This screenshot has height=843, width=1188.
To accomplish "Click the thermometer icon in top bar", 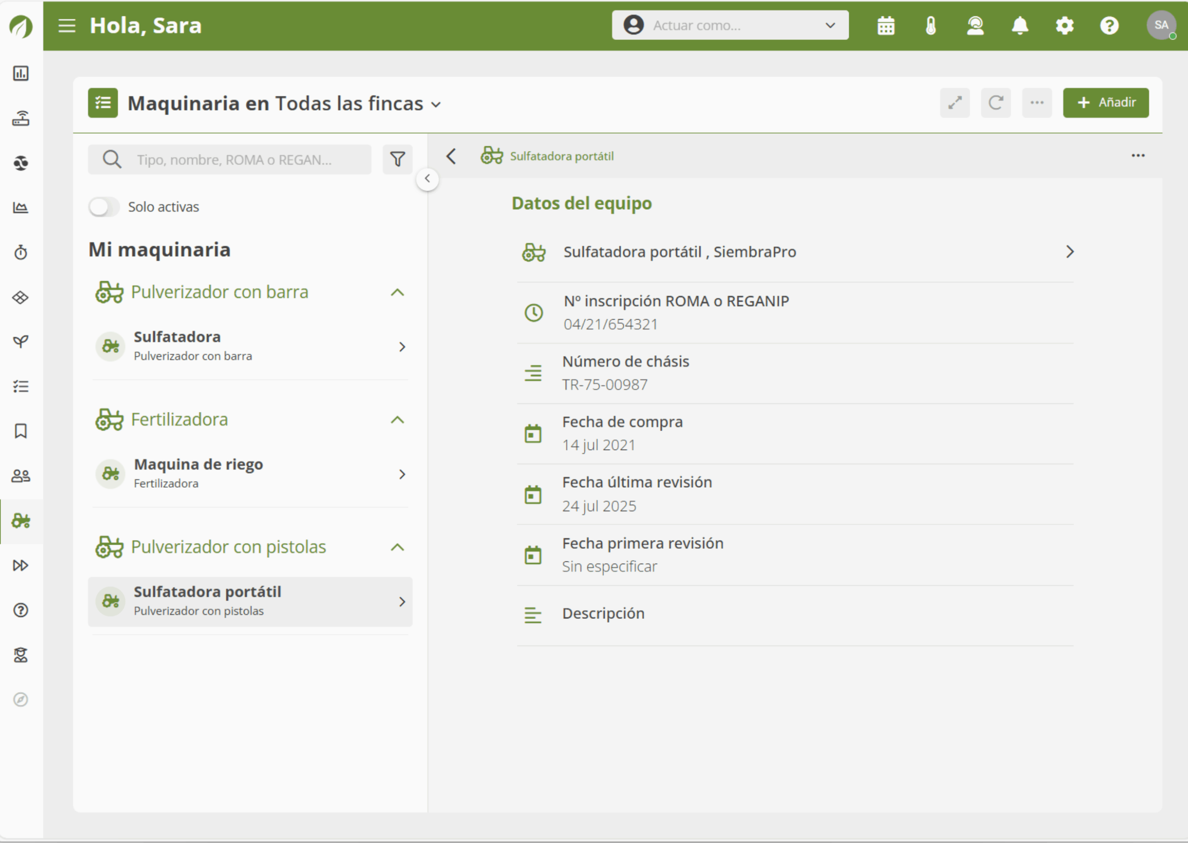I will tap(930, 26).
